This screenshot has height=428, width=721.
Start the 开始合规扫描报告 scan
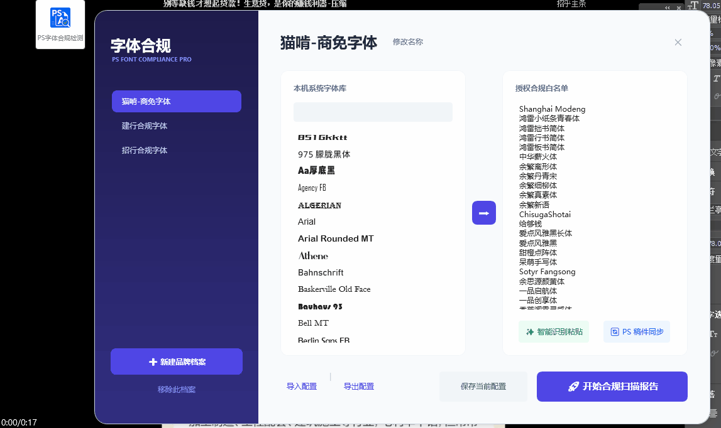tap(612, 387)
